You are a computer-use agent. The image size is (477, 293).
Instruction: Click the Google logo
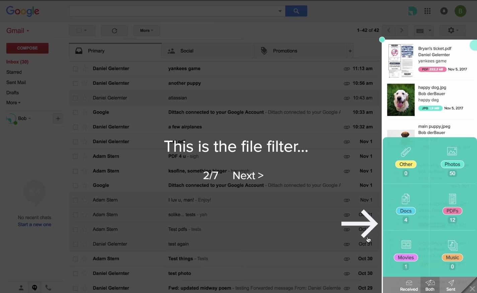[x=23, y=11]
